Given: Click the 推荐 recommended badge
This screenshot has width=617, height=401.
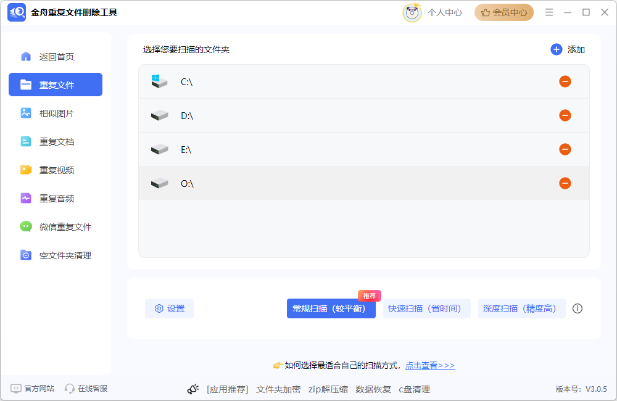Looking at the screenshot, I should click(369, 296).
